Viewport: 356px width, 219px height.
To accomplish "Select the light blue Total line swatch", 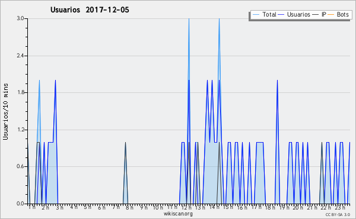I will click(256, 15).
